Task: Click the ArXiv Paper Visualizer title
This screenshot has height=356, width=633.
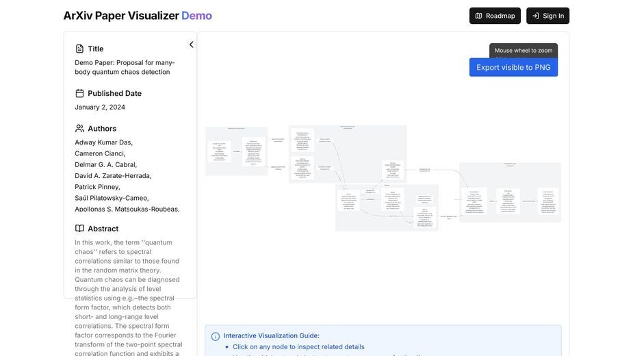Action: [121, 15]
